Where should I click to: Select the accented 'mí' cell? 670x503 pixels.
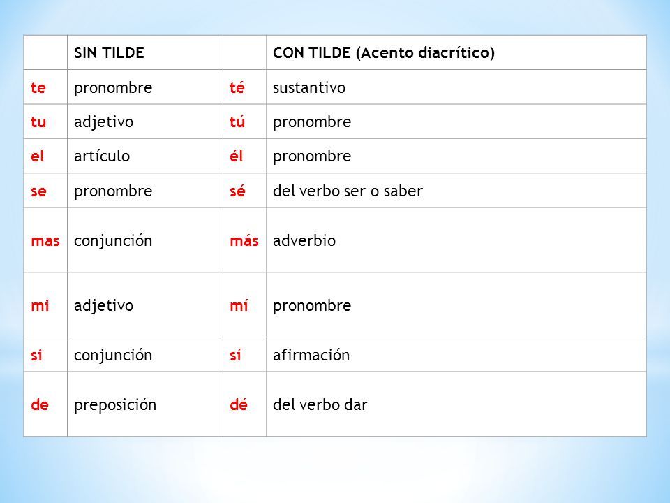244,305
